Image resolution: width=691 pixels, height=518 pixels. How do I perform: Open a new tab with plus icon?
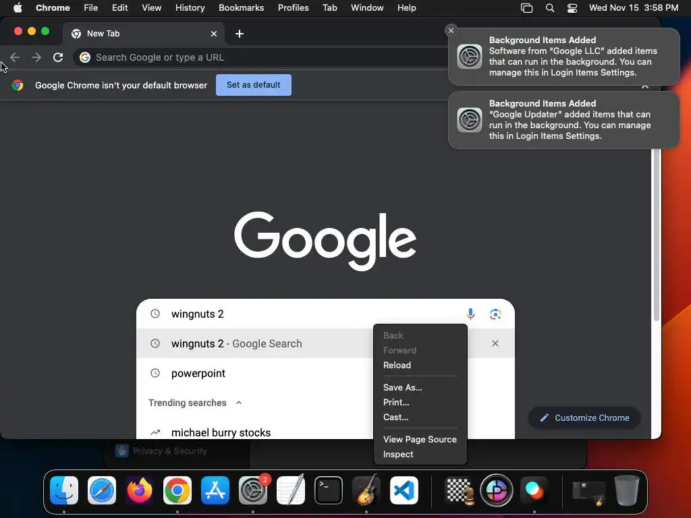240,34
